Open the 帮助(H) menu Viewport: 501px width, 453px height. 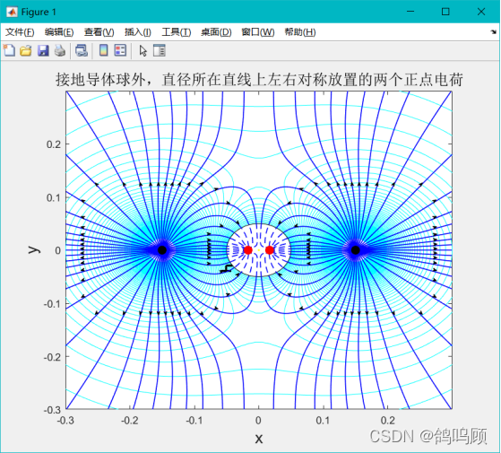300,32
